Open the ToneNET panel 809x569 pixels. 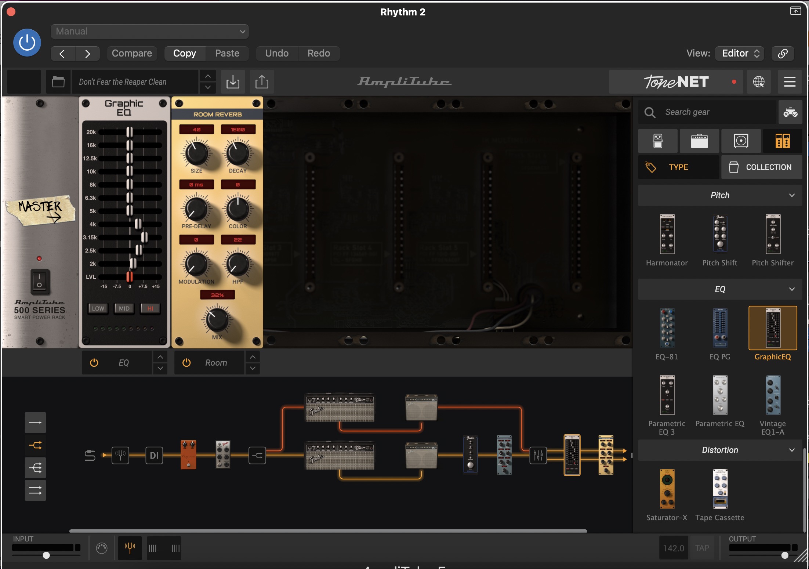click(x=676, y=82)
